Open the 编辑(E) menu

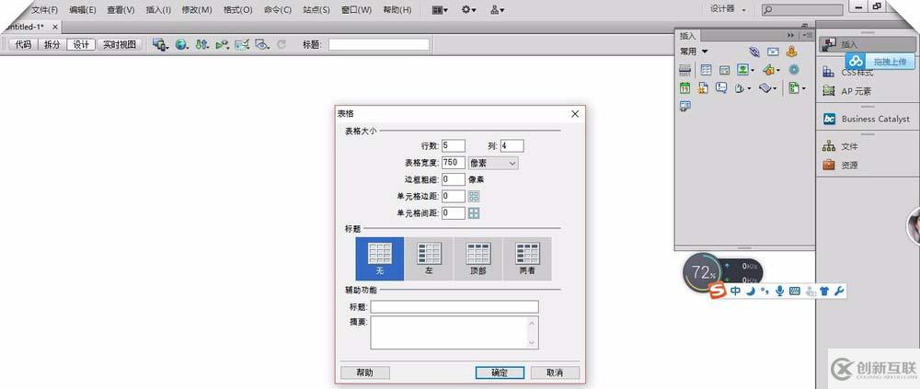click(83, 9)
